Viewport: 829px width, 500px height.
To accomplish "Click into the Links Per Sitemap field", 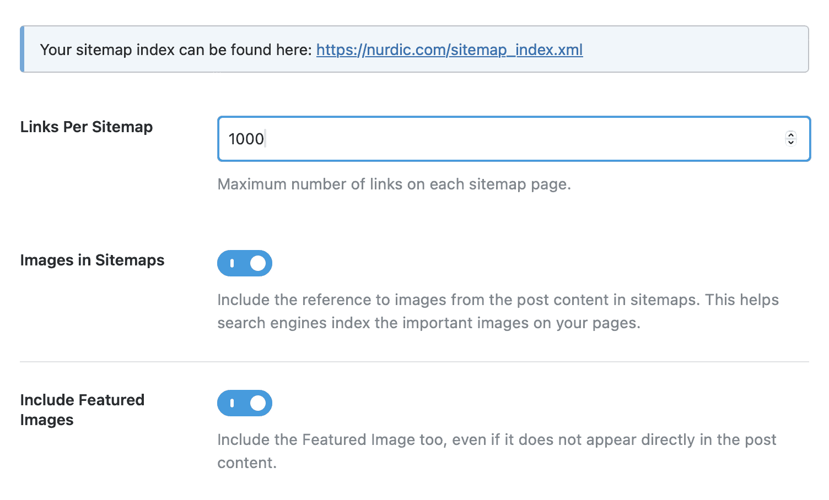I will click(x=496, y=139).
